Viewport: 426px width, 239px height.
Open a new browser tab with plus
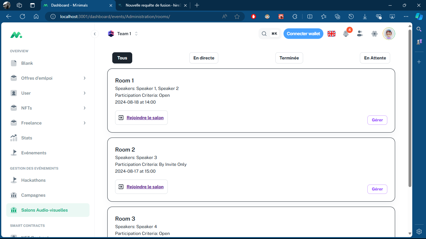(197, 5)
